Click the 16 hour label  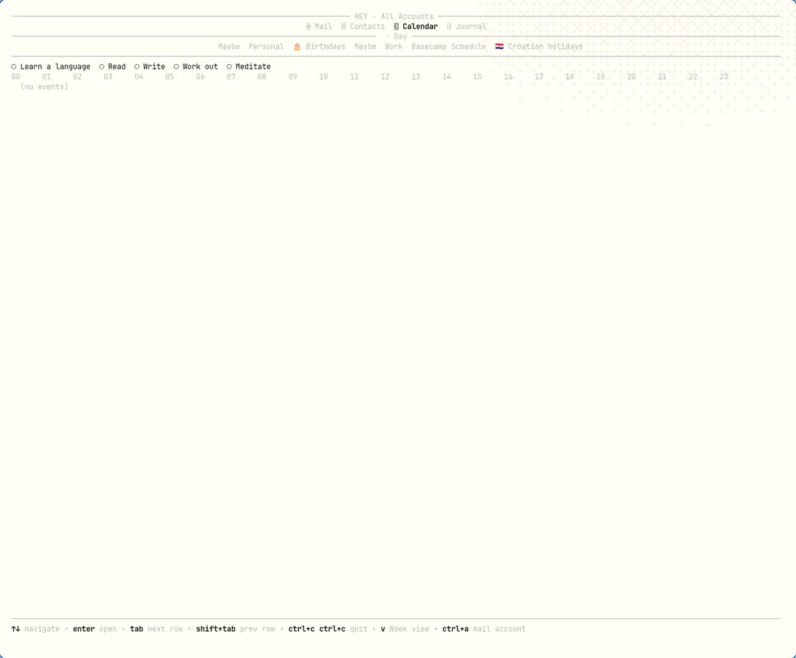pyautogui.click(x=508, y=77)
